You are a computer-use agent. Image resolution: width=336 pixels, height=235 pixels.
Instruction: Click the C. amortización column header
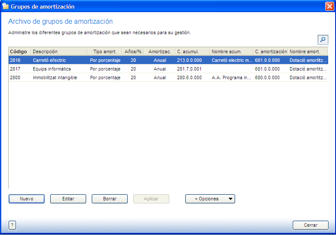[x=271, y=52]
